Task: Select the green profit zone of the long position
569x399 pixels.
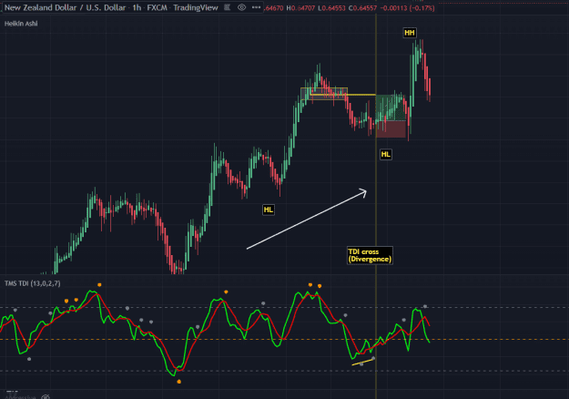Action: (x=391, y=107)
